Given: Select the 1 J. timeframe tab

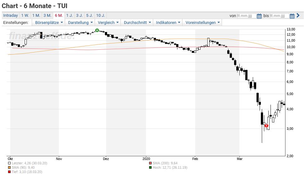Looking at the screenshot, I should click(x=69, y=16).
